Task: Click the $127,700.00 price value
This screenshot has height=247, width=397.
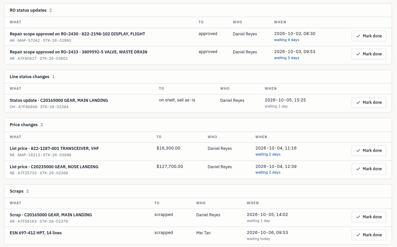Action: click(170, 166)
